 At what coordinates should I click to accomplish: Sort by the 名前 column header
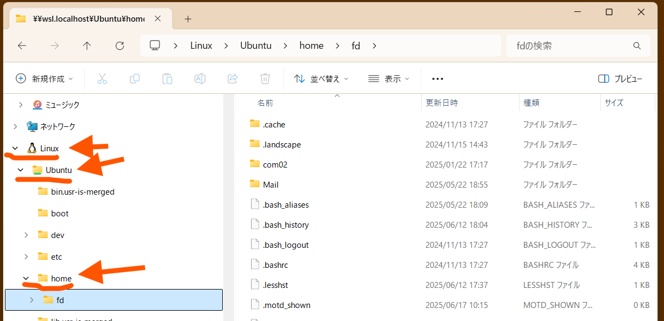[265, 102]
